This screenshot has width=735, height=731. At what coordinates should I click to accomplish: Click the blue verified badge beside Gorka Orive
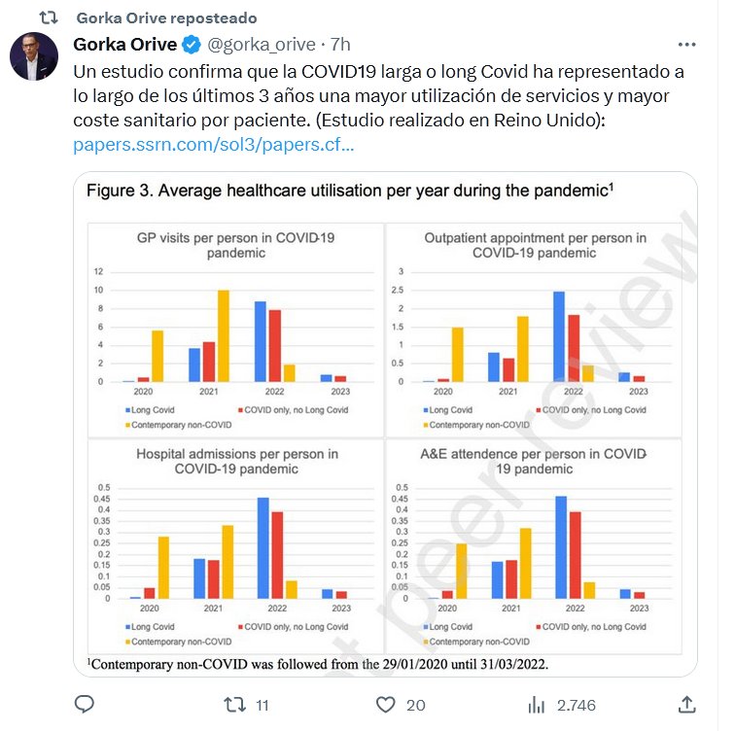(193, 45)
